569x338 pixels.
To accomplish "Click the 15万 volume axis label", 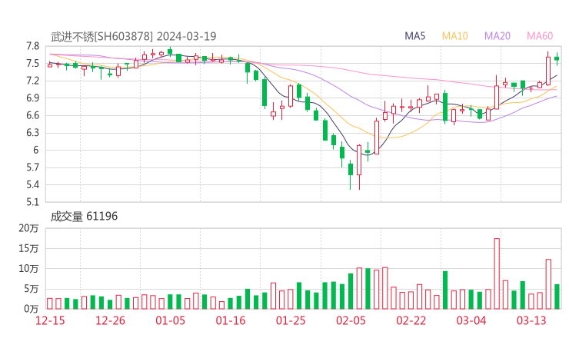I will (28, 248).
